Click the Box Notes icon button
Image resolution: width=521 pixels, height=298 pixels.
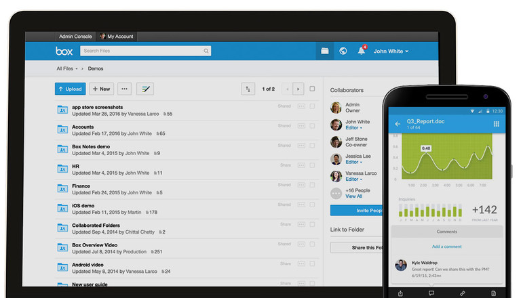[145, 89]
